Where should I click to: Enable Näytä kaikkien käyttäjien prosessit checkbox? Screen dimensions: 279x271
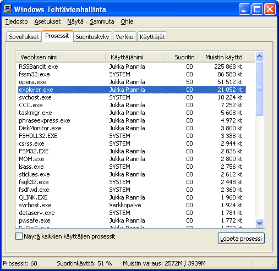19,236
